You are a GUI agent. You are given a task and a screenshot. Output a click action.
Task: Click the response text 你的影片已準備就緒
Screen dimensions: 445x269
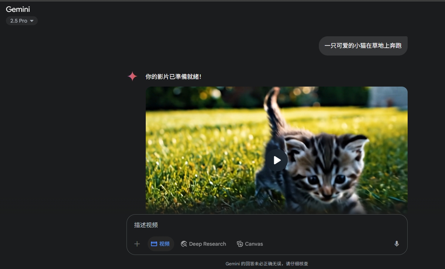173,77
